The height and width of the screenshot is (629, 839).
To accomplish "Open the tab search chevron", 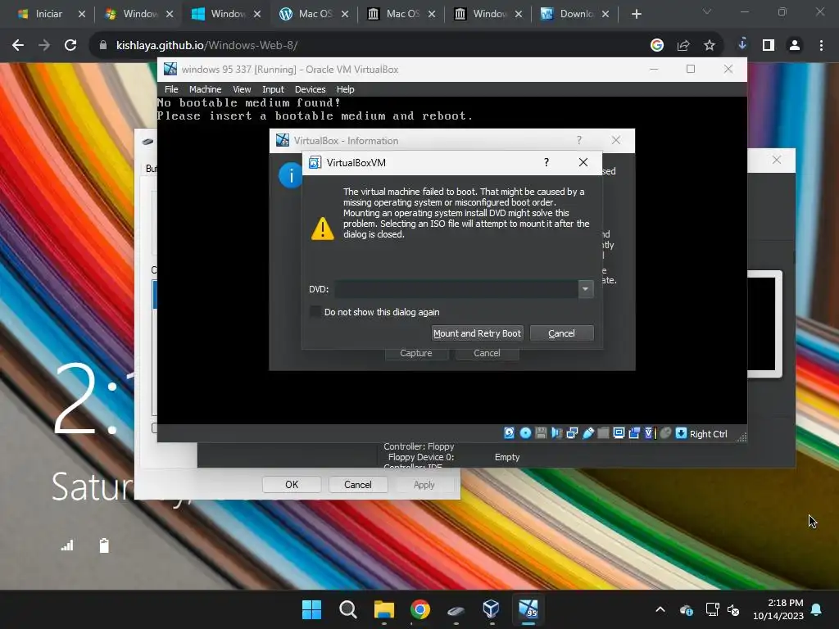I will (707, 11).
